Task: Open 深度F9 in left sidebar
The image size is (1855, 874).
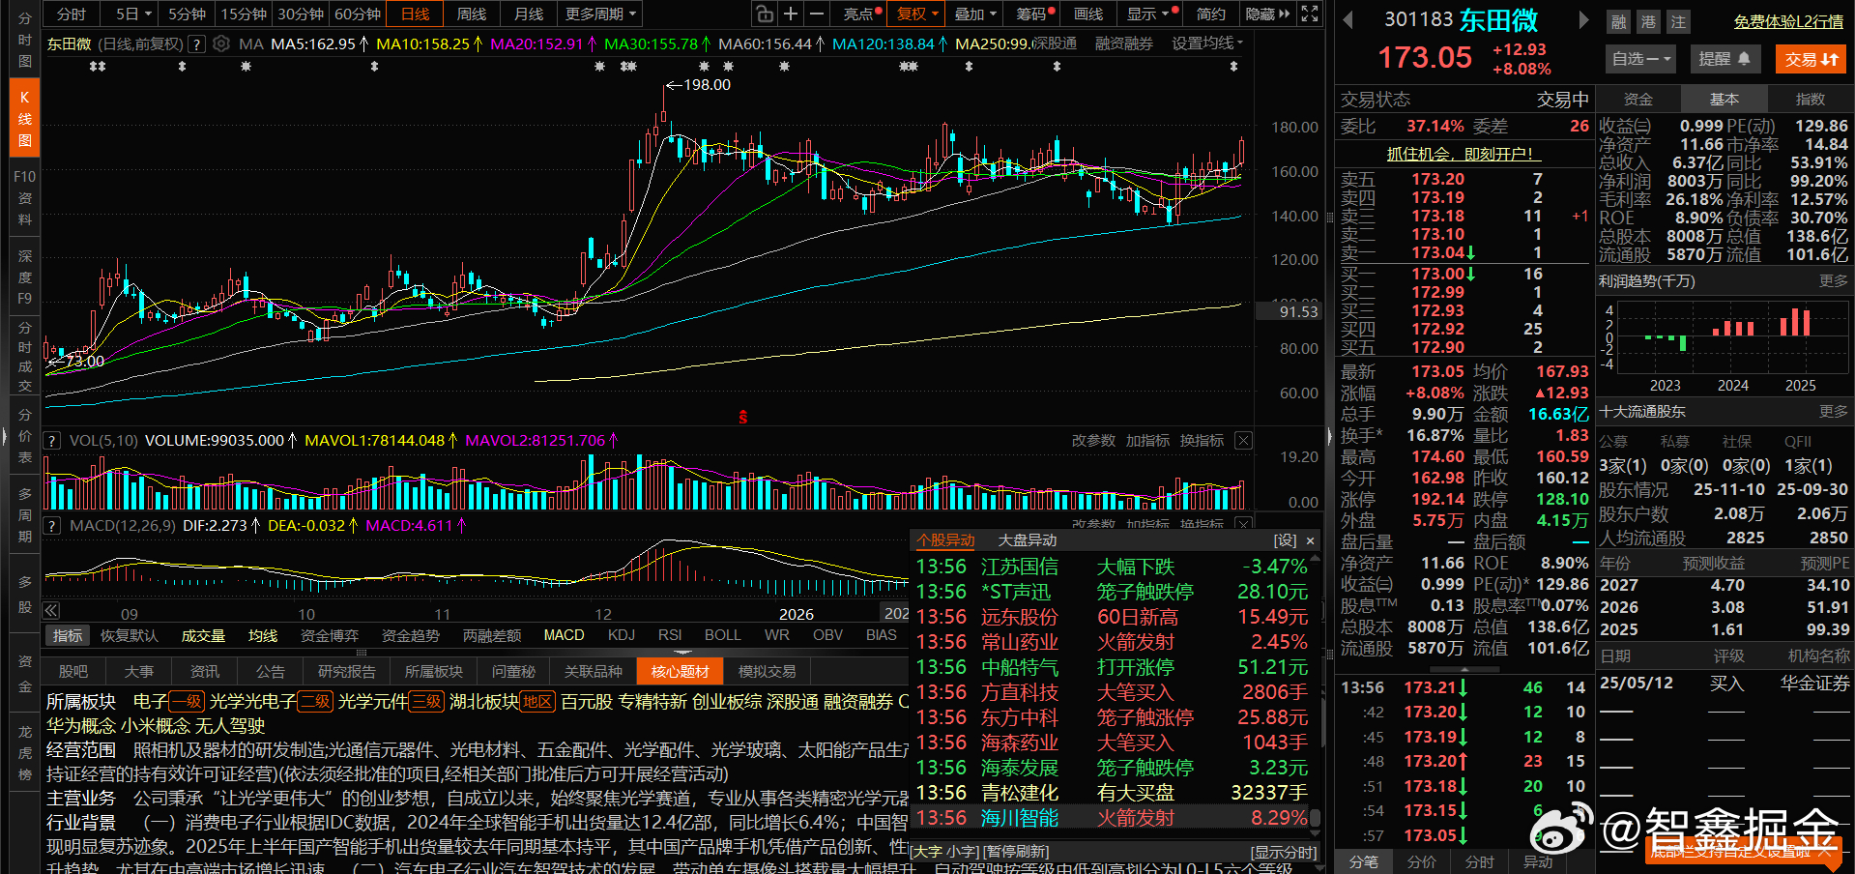Action: [x=24, y=277]
